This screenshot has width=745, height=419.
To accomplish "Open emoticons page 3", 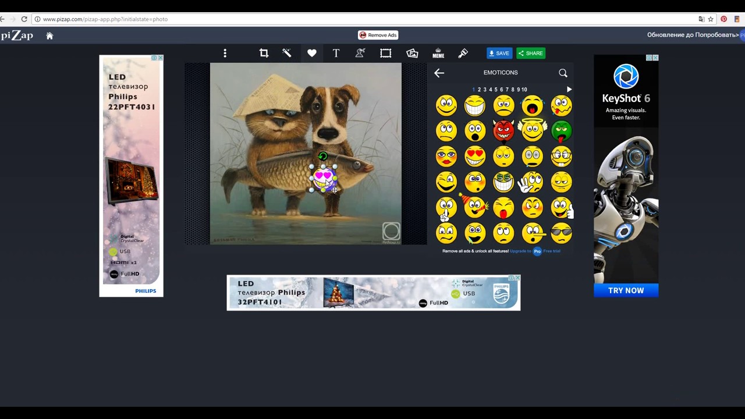I will (x=485, y=90).
